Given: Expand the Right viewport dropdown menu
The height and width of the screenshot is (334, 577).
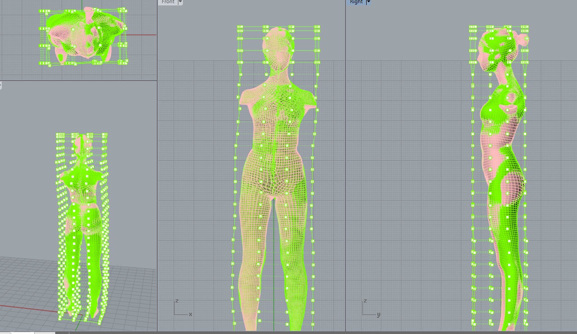Looking at the screenshot, I should 368,2.
